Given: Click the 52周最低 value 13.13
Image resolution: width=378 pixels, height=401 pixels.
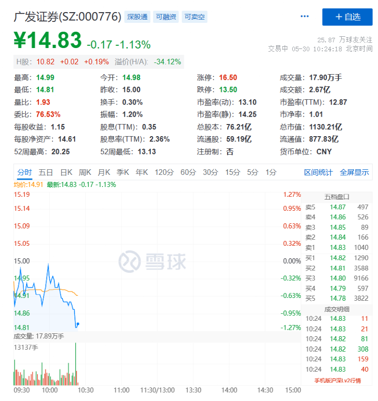Looking at the screenshot, I should click(147, 152).
